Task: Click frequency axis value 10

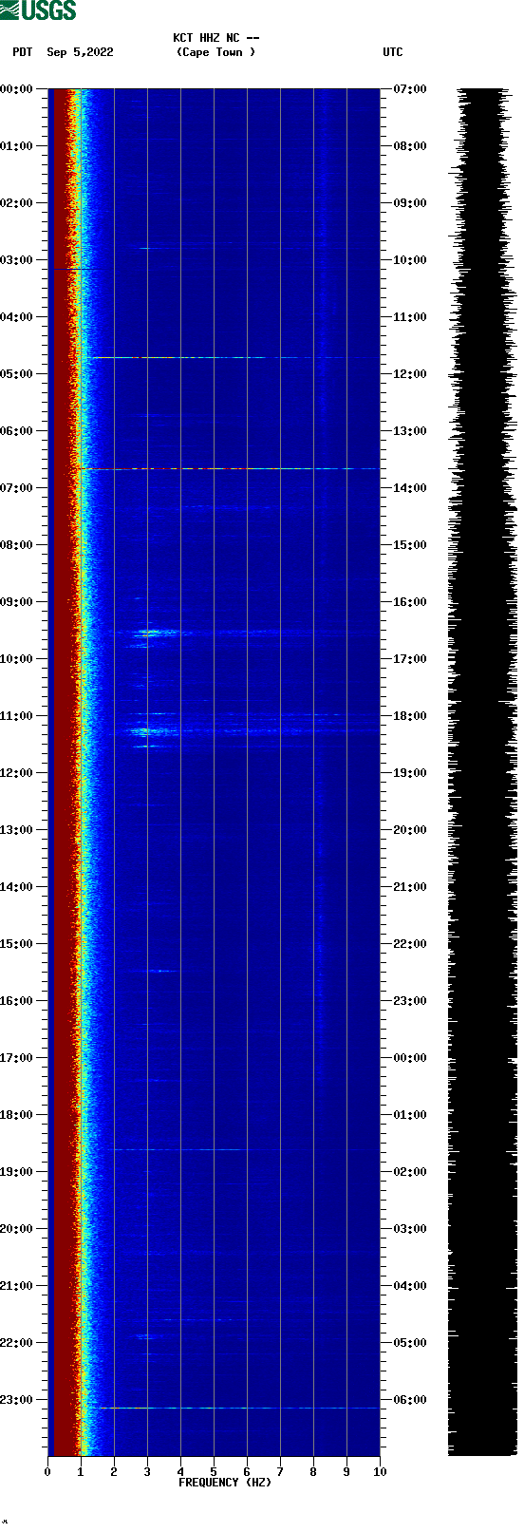Action: (380, 1472)
